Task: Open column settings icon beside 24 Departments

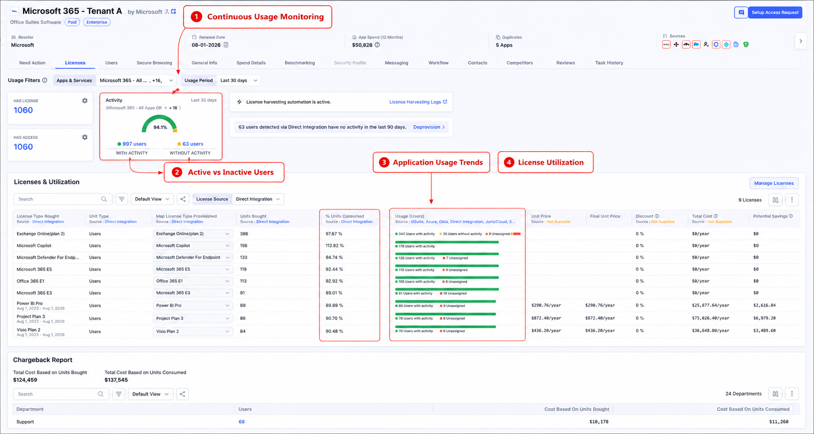Action: [775, 394]
